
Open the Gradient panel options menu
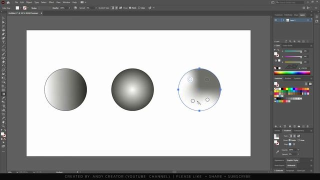pyautogui.click(x=311, y=130)
